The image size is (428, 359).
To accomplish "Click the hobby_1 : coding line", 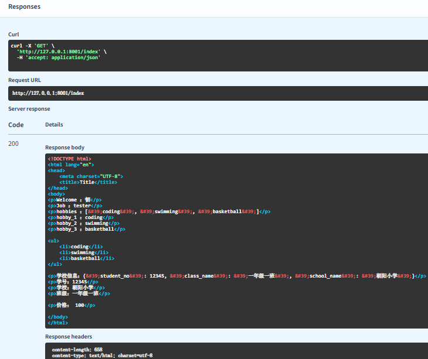I will tap(81, 217).
